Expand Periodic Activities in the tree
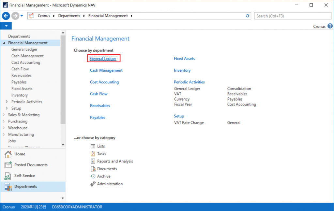This screenshot has width=334, height=211. [7, 102]
